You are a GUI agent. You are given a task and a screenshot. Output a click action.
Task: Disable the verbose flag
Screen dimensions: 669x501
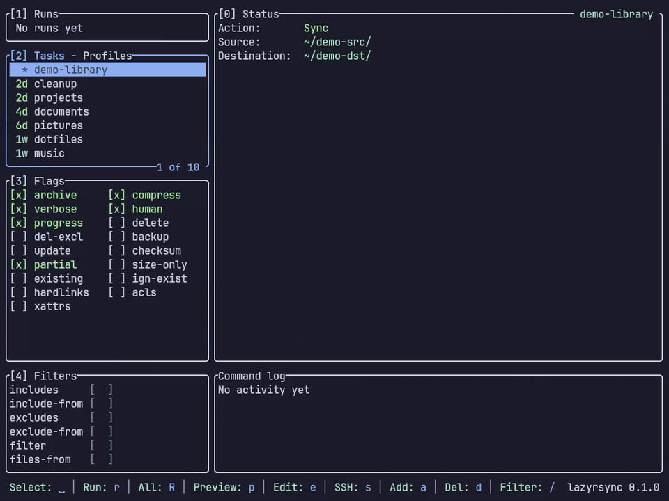[19, 209]
